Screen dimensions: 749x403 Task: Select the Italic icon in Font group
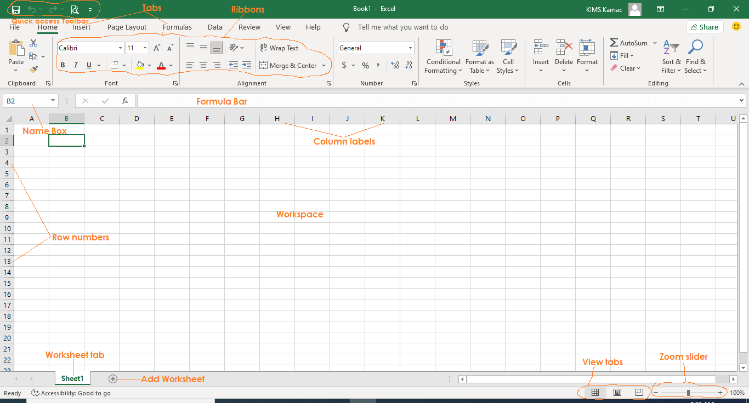(x=76, y=65)
